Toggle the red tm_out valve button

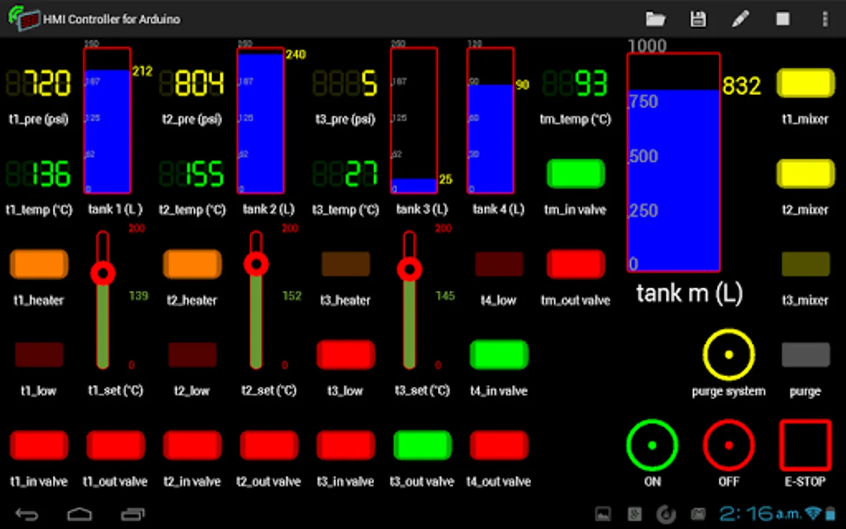coord(575,264)
